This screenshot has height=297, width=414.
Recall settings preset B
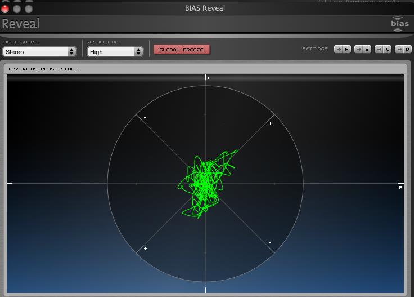(x=367, y=50)
